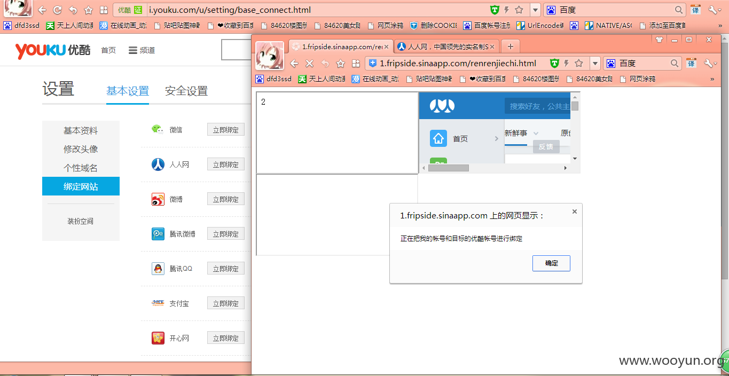This screenshot has width=729, height=376.
Task: Open 个性域名 in the settings sidebar
Action: (81, 168)
